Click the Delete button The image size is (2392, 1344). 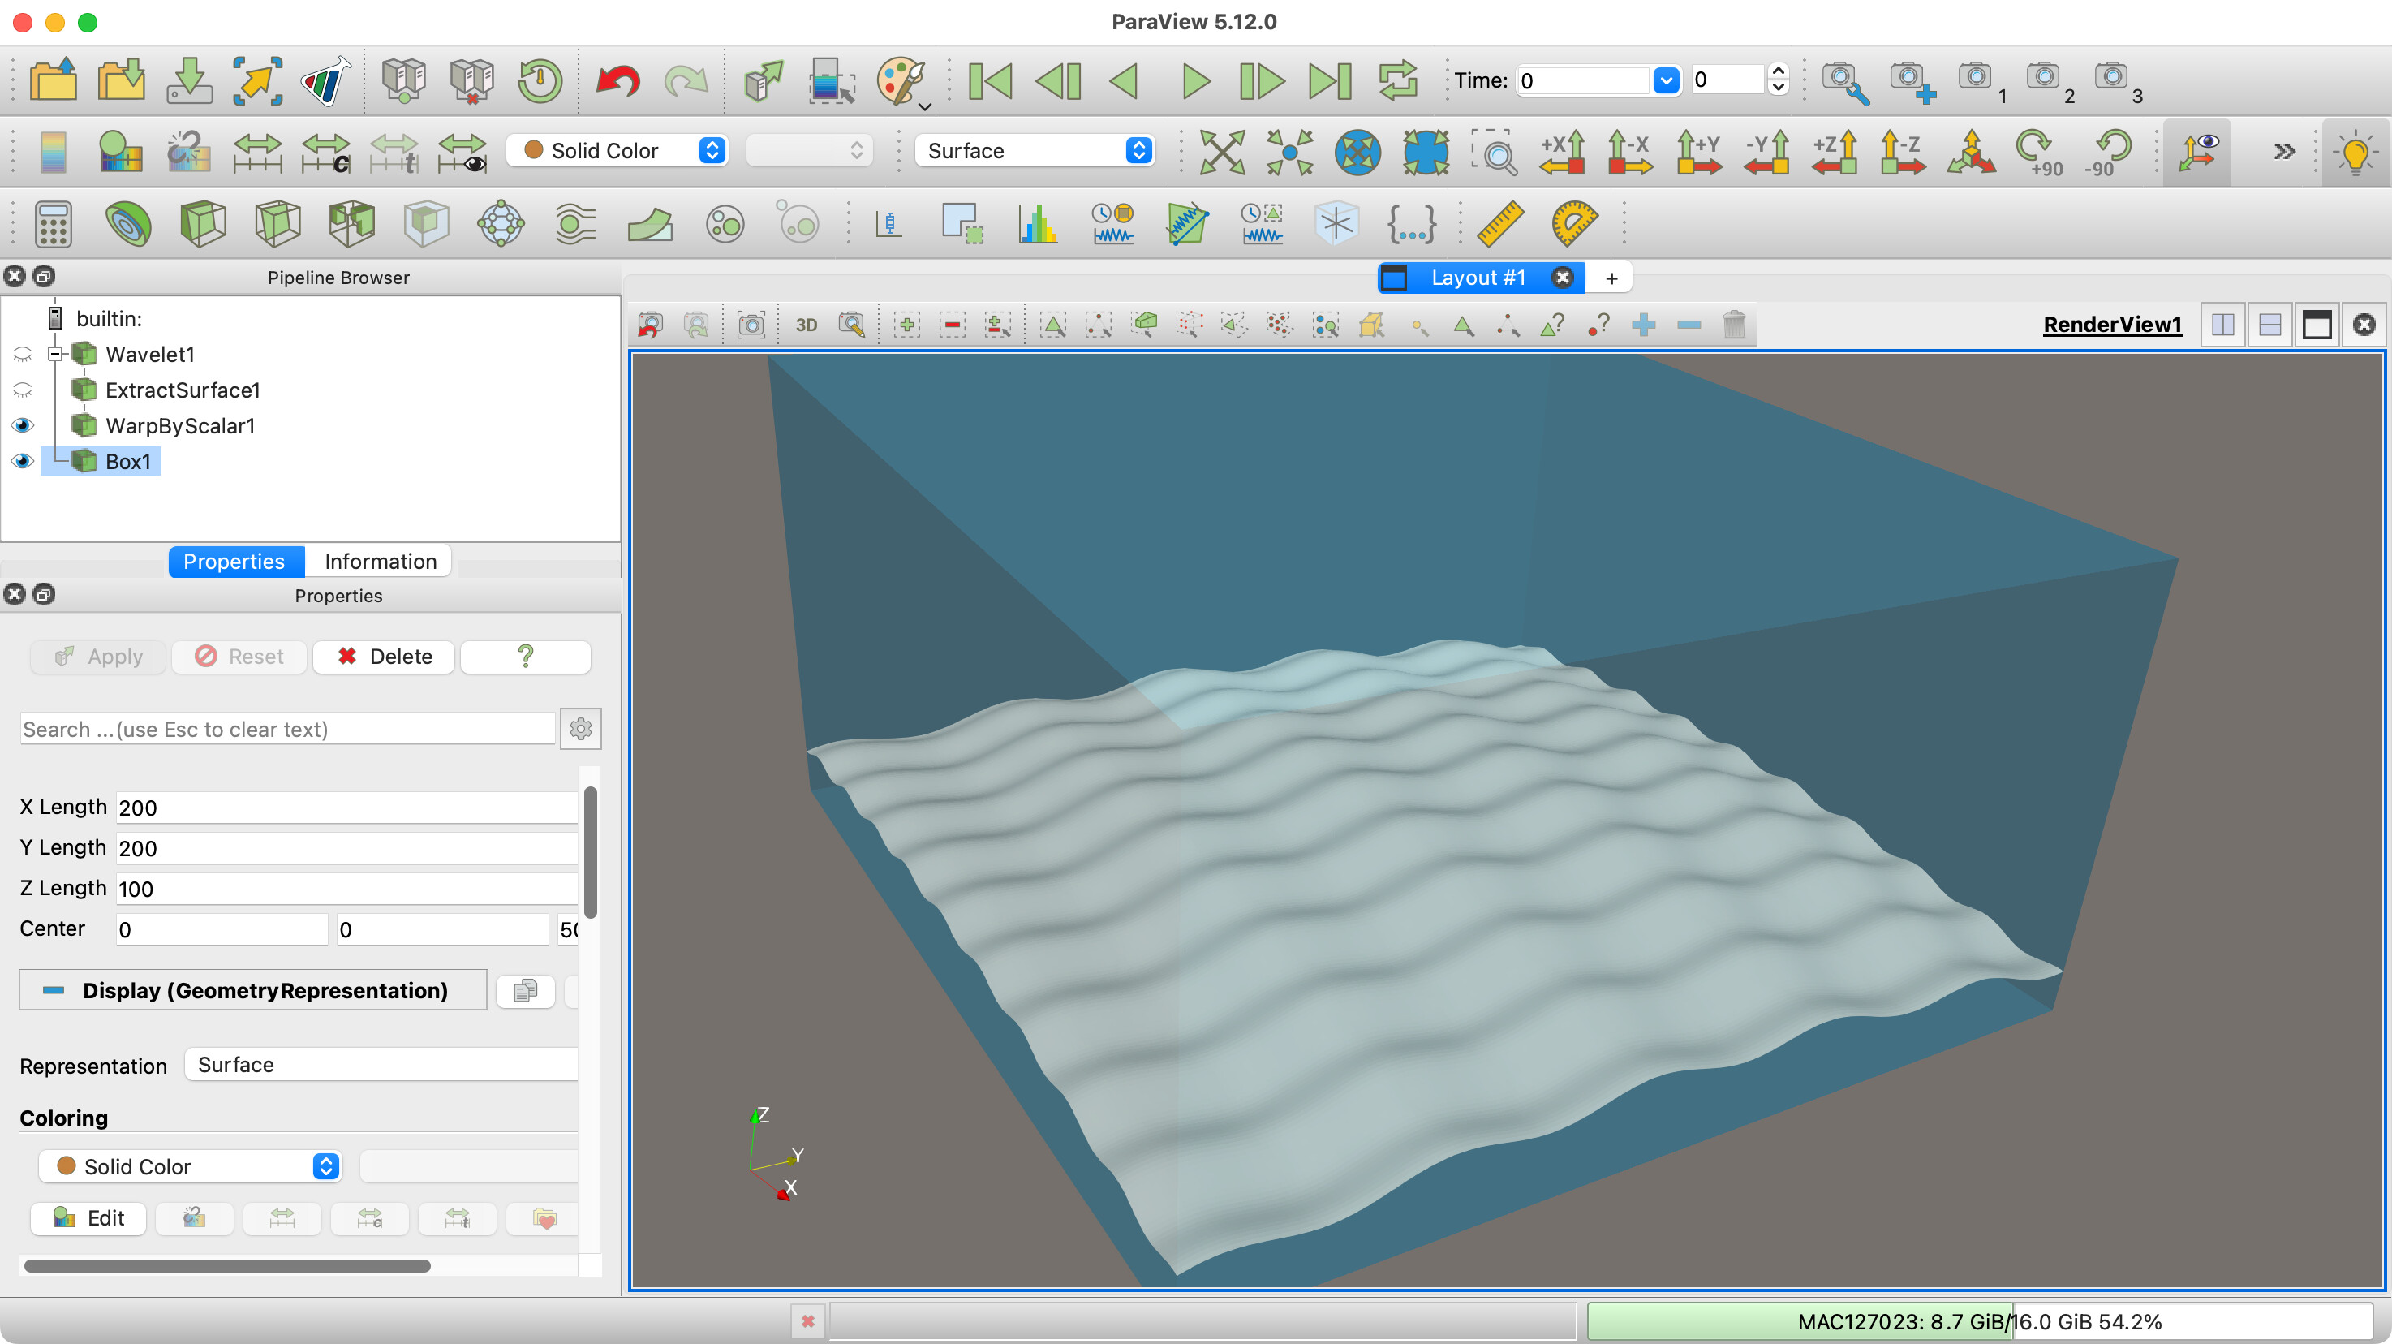point(385,657)
